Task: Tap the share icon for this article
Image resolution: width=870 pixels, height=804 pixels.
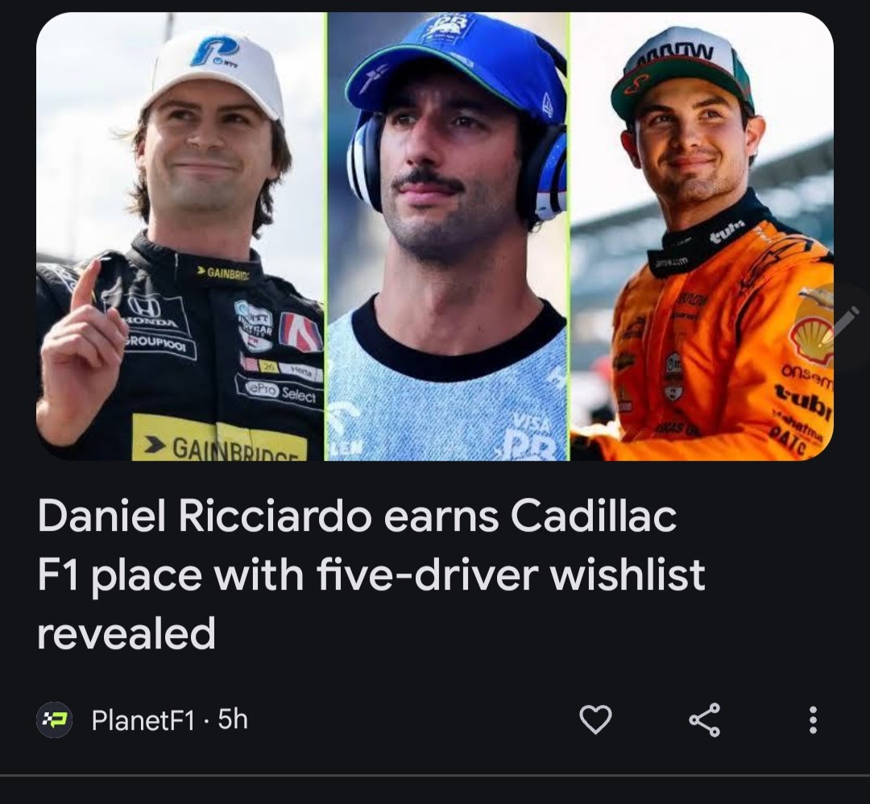Action: (x=705, y=720)
